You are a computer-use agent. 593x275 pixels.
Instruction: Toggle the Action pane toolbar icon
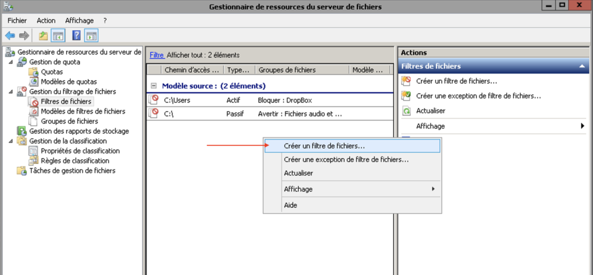91,36
